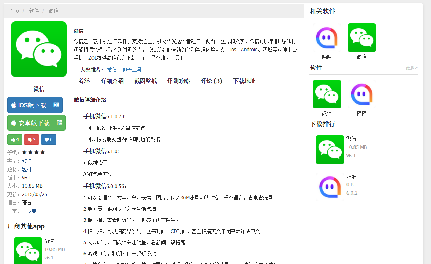
Task: Open the 评测攻略 tab
Action: [179, 81]
